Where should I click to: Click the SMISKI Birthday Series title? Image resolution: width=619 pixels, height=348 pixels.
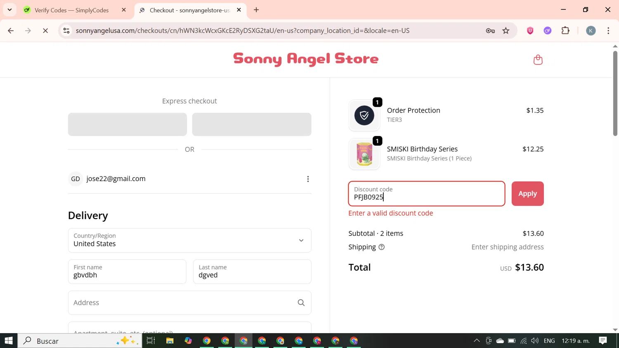[422, 149]
